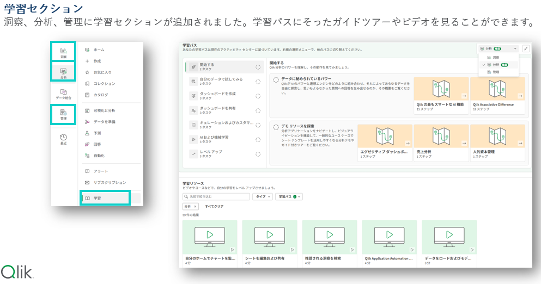
Task: Click the arrow icon on 売上分析 card
Action: click(464, 144)
